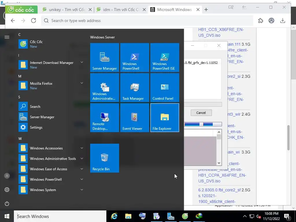Open the File Explorer tile
The image size is (296, 222).
click(164, 117)
